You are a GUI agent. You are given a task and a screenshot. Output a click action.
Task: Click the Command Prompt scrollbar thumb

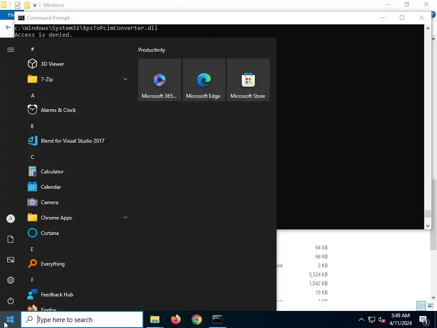(428, 214)
